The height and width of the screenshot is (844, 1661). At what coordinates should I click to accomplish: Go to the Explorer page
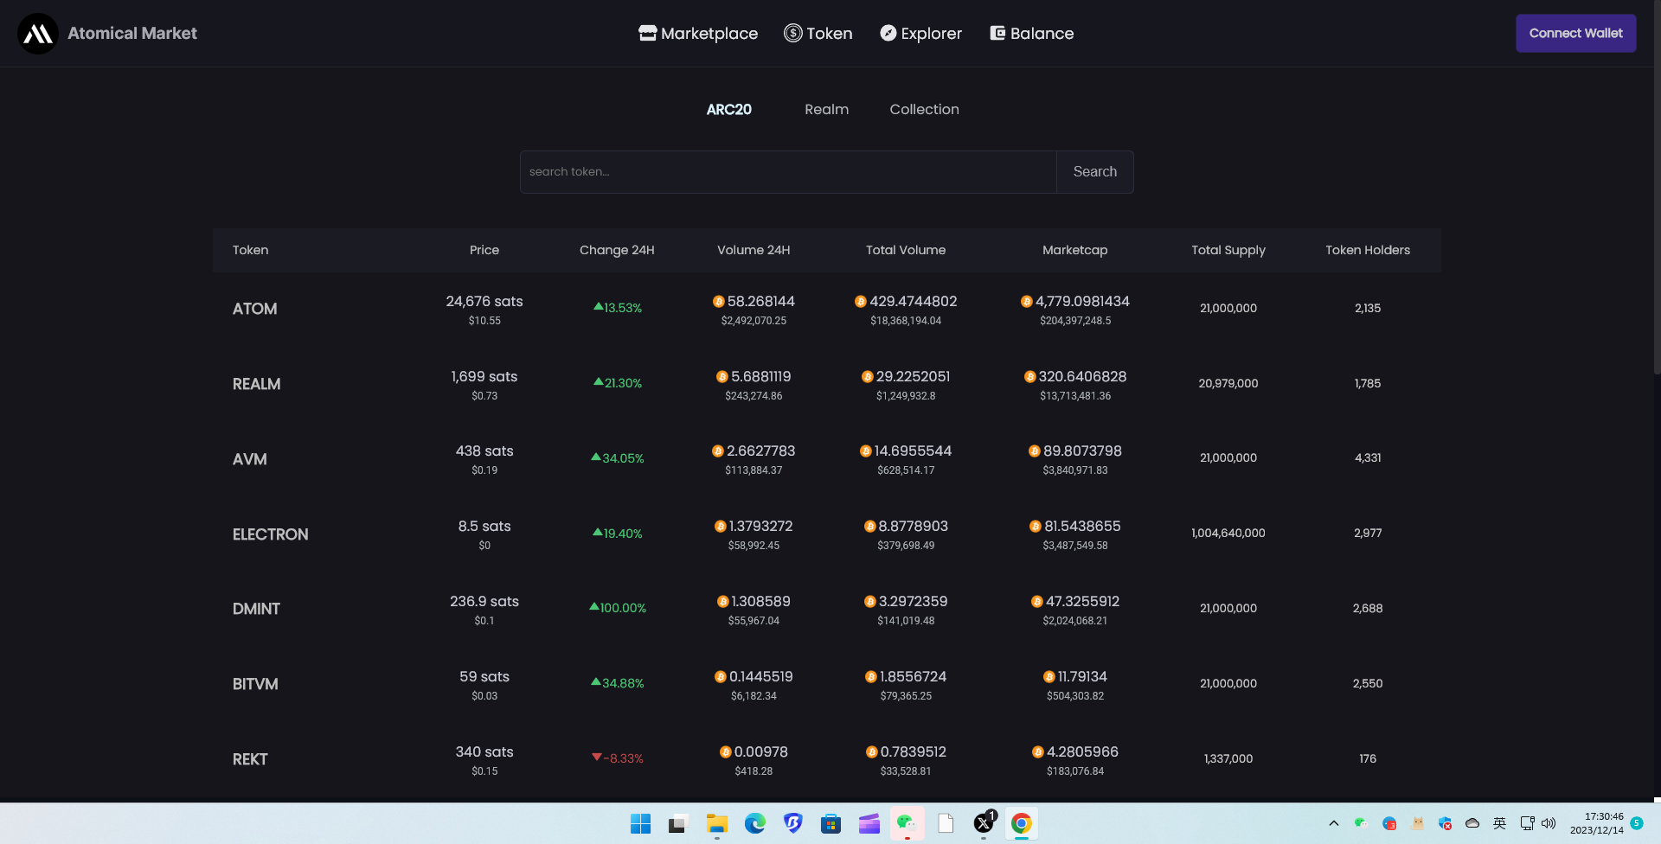click(921, 34)
